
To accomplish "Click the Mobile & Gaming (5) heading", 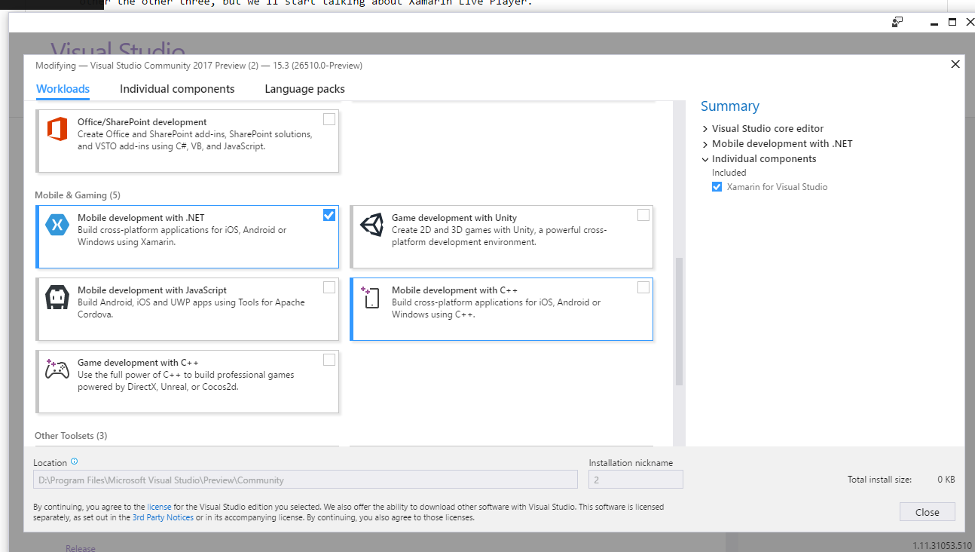I will pos(77,195).
